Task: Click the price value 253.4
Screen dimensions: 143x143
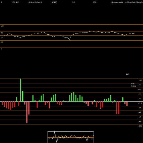Action: pos(133,84)
